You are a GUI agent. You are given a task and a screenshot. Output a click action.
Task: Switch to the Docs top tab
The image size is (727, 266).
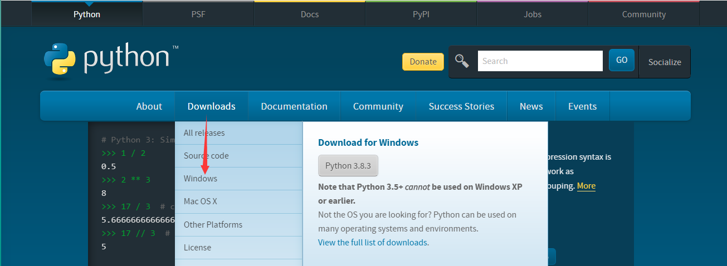310,14
